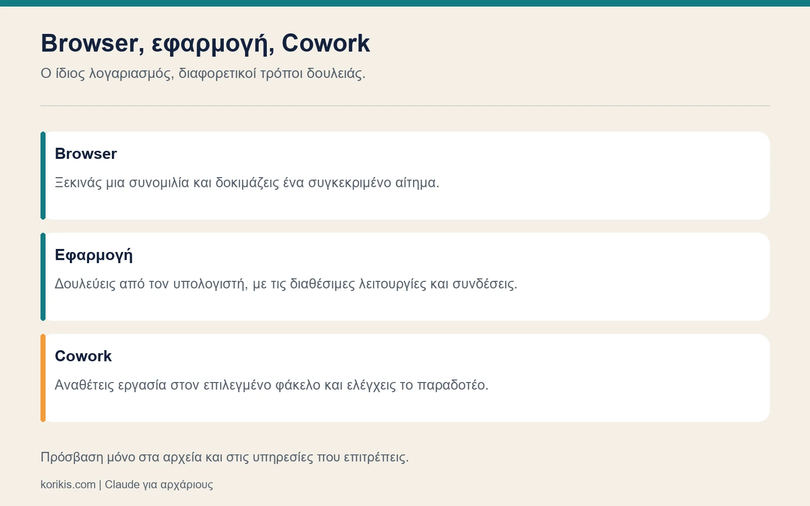The width and height of the screenshot is (810, 506).
Task: Click note "Πρόσβαση μόνο στα αρχεία"
Action: pyautogui.click(x=121, y=457)
